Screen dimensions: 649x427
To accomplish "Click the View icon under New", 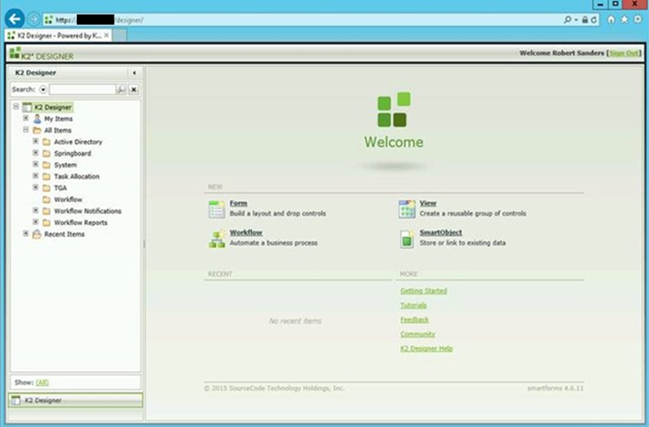I will click(406, 209).
